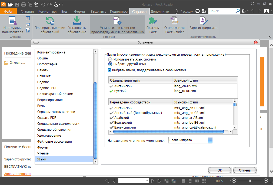Go to last page using status bar icon
The image size is (273, 185).
pos(159,181)
